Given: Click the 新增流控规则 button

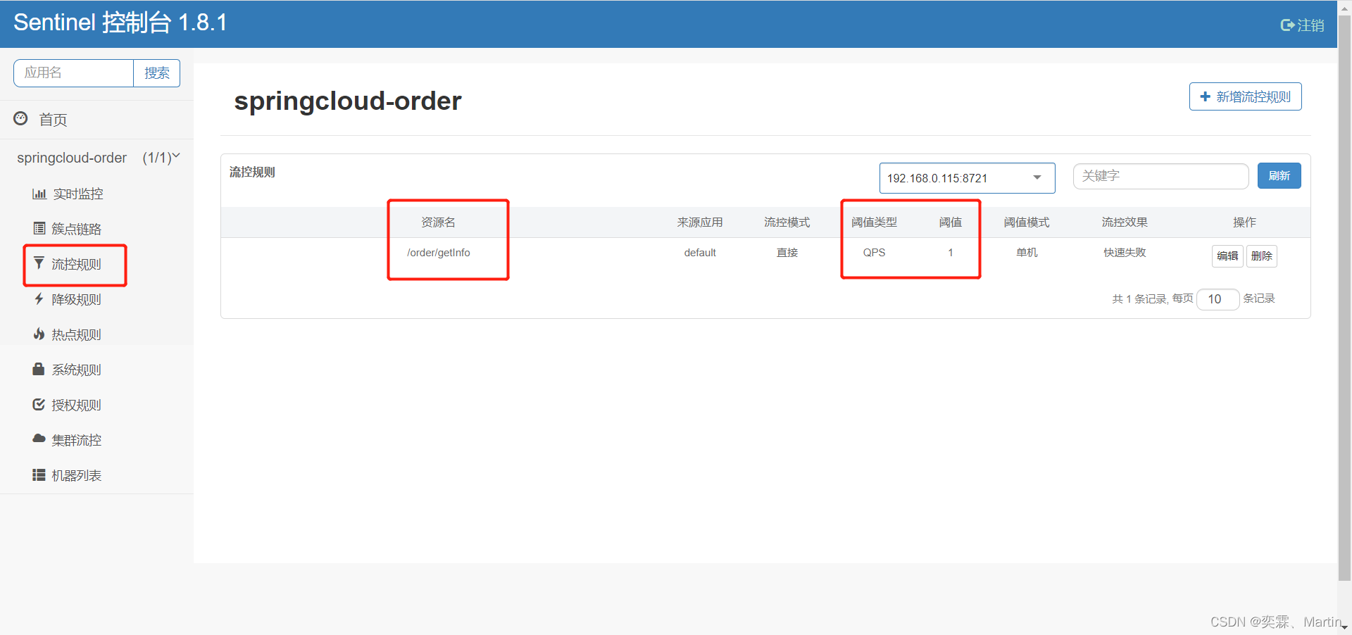Looking at the screenshot, I should point(1245,97).
